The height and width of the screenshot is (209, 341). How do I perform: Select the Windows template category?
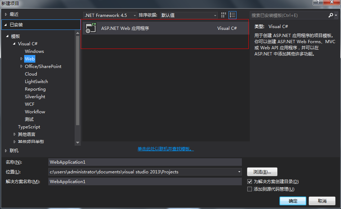tap(34, 51)
